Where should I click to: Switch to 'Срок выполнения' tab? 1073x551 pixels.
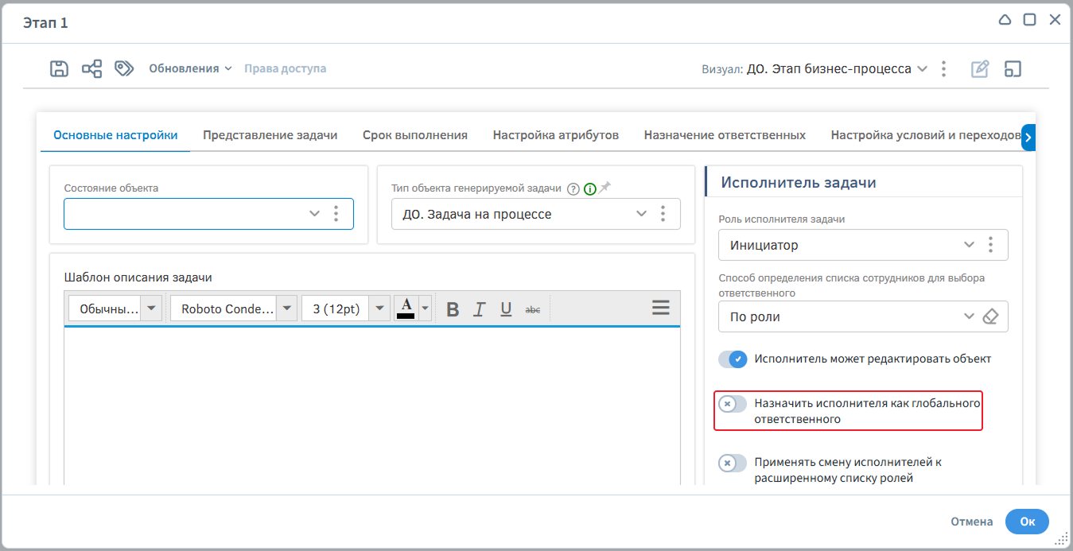click(x=414, y=135)
